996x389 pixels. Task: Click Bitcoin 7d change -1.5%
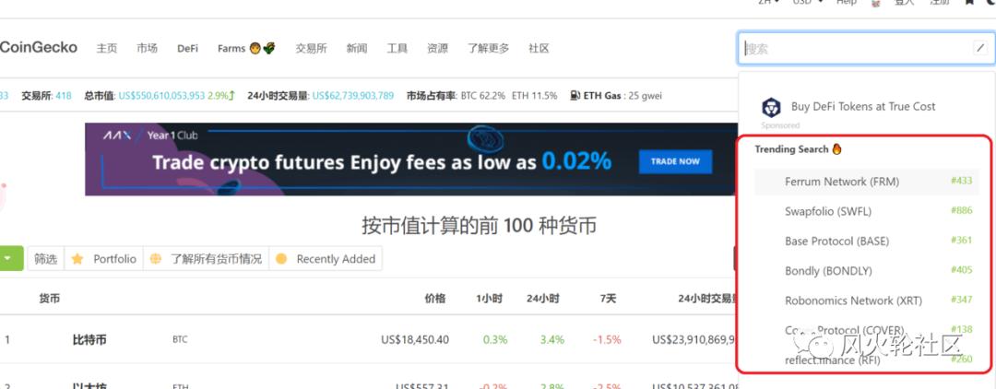[607, 339]
